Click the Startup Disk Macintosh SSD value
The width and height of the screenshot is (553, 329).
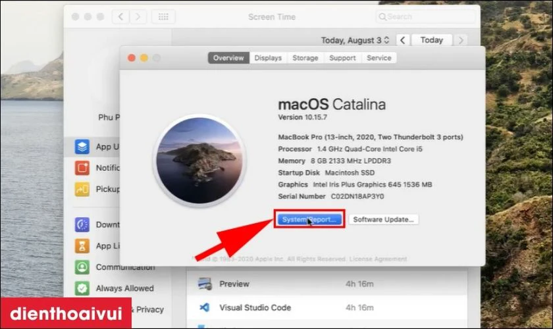tap(350, 173)
